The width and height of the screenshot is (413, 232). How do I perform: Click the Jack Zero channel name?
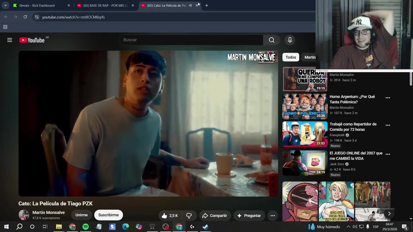[x=337, y=164]
